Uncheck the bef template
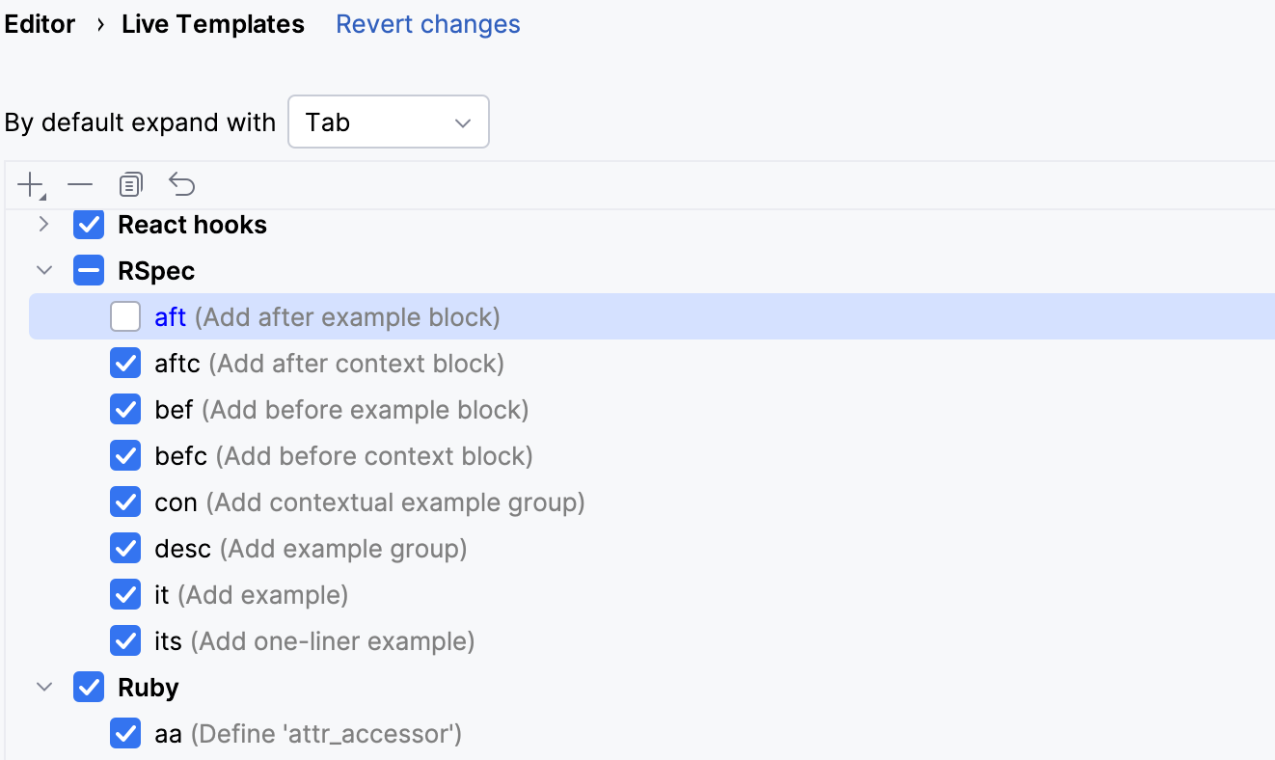This screenshot has height=760, width=1275. pyautogui.click(x=125, y=409)
